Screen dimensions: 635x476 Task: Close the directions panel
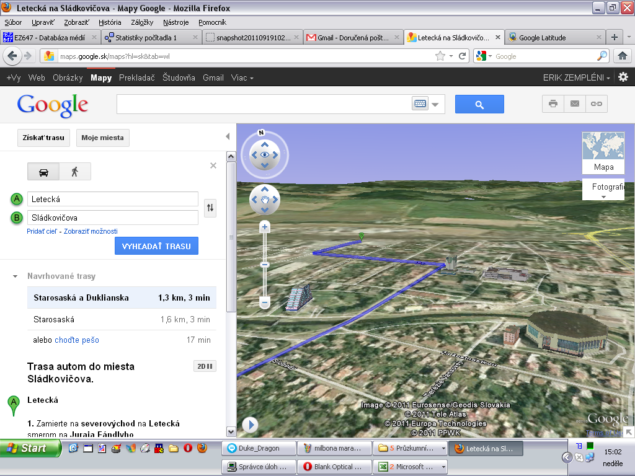point(213,165)
